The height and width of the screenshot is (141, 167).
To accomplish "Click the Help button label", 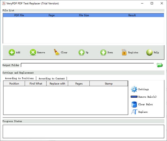I will [x=156, y=52].
